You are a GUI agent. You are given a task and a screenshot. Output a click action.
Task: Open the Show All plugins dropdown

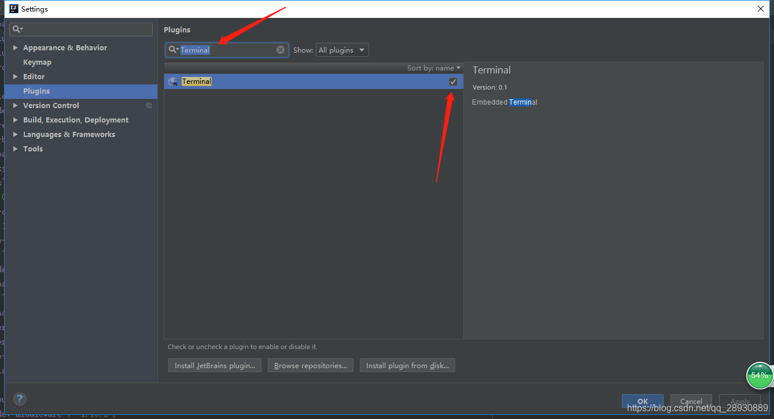[342, 50]
